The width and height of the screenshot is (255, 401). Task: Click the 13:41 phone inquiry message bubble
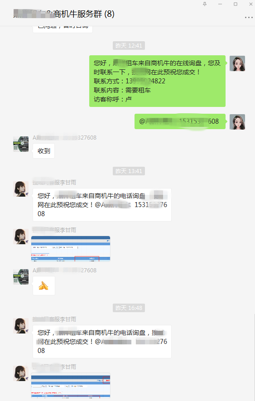tap(102, 205)
